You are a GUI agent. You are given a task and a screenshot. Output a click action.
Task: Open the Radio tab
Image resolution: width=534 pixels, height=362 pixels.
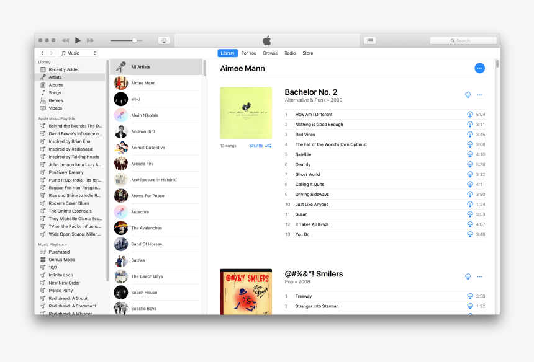point(290,53)
